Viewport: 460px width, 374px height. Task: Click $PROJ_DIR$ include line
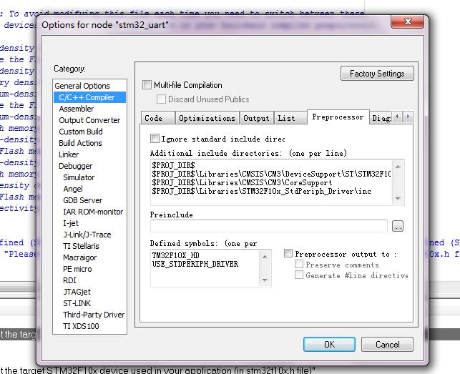pos(173,165)
